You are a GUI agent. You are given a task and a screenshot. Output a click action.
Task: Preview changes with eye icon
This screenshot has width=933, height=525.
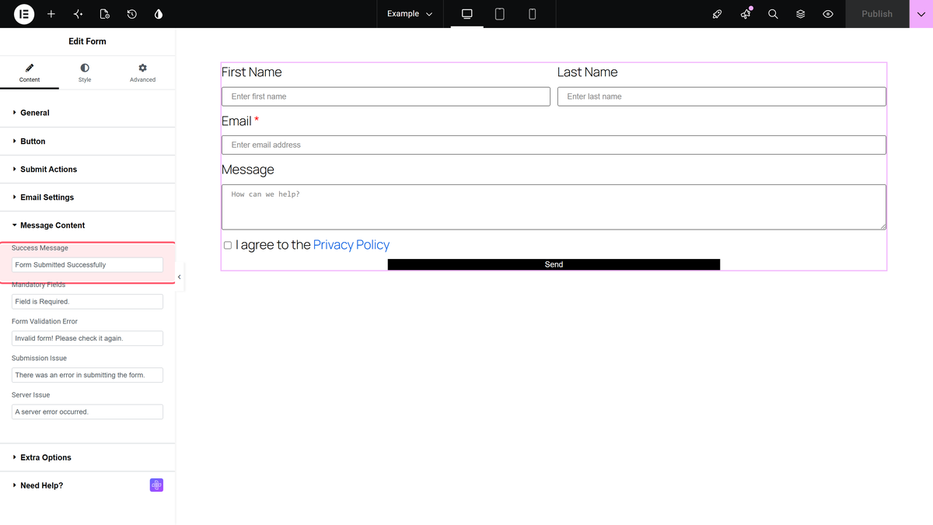click(828, 14)
